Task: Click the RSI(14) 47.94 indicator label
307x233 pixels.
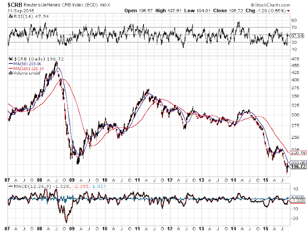Action: tap(31, 16)
